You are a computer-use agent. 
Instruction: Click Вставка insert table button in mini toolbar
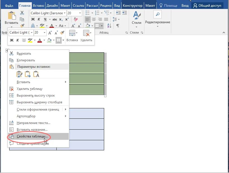point(72,36)
